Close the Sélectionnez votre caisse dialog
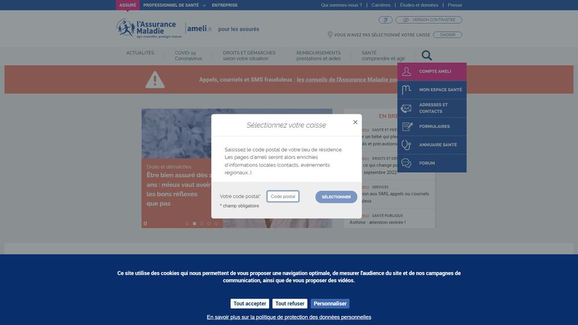The height and width of the screenshot is (325, 578). point(355,122)
